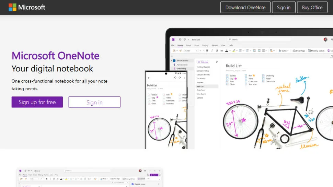Toggle the Cog checkbox in laptop Build List

pyautogui.click(x=227, y=78)
